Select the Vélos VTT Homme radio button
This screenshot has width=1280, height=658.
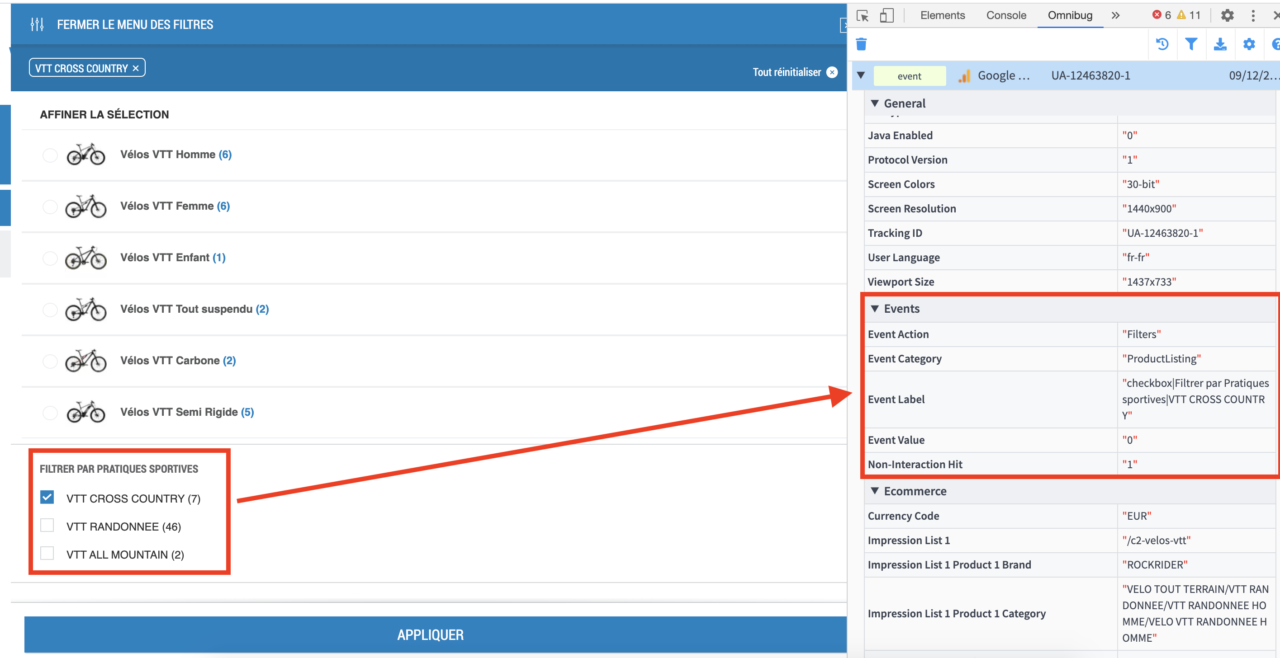50,155
